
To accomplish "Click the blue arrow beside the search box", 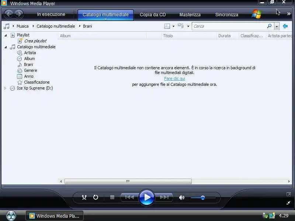I will coord(285,26).
